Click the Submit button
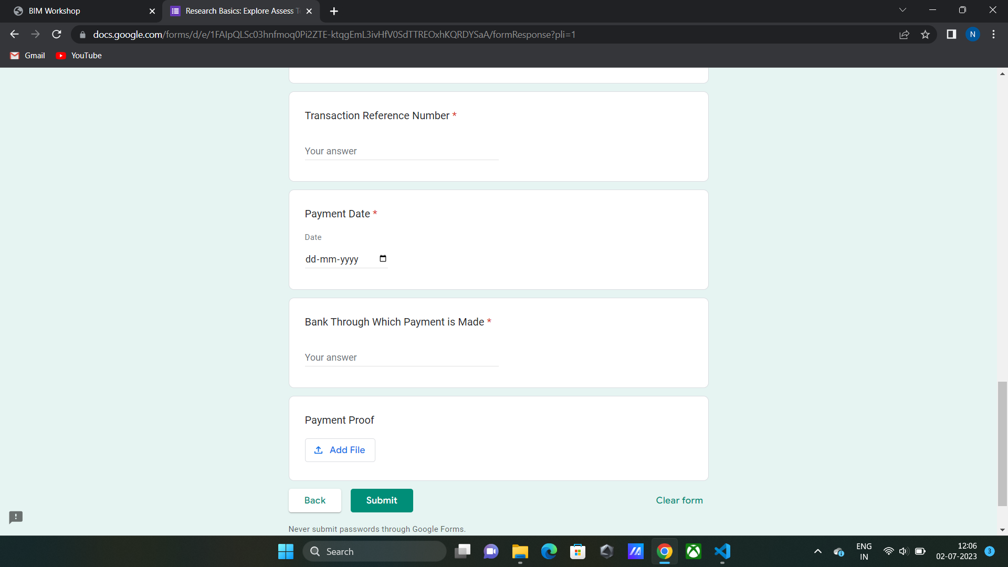This screenshot has width=1008, height=567. click(382, 500)
